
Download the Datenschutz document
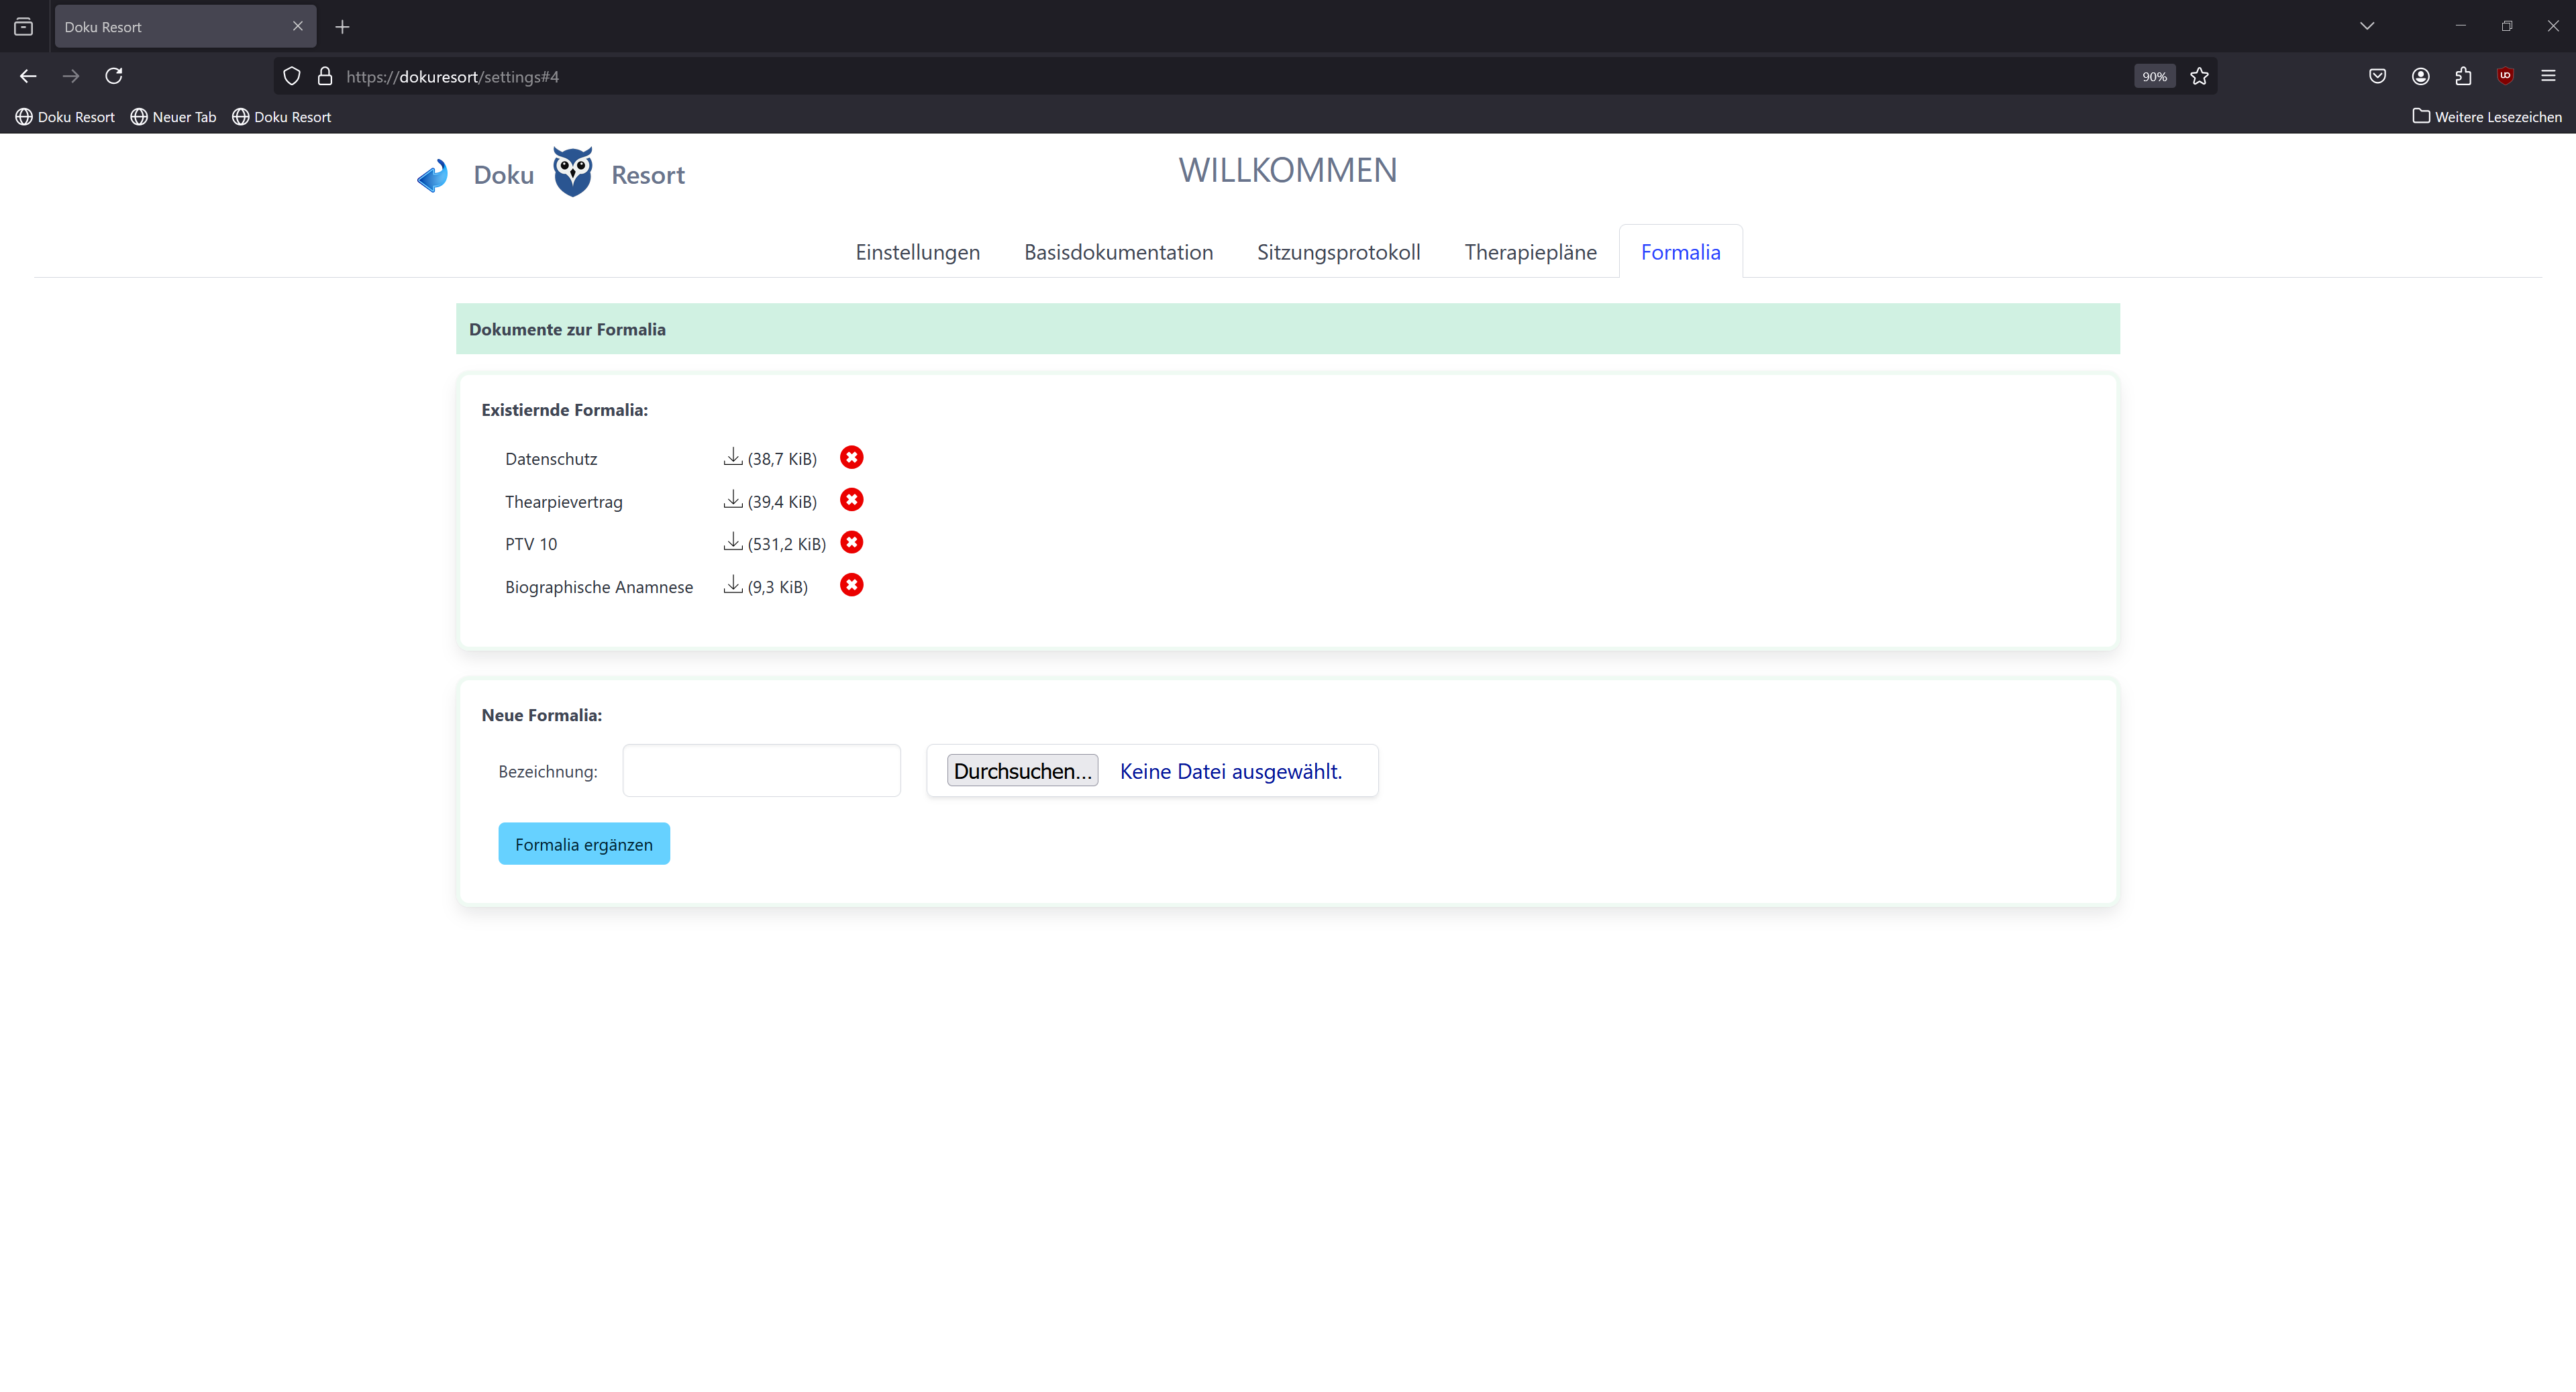pyautogui.click(x=733, y=457)
